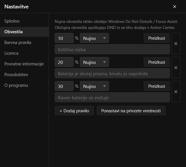Add a rule with Dodaj pravilo
Image resolution: width=186 pixels, height=167 pixels.
click(x=74, y=111)
